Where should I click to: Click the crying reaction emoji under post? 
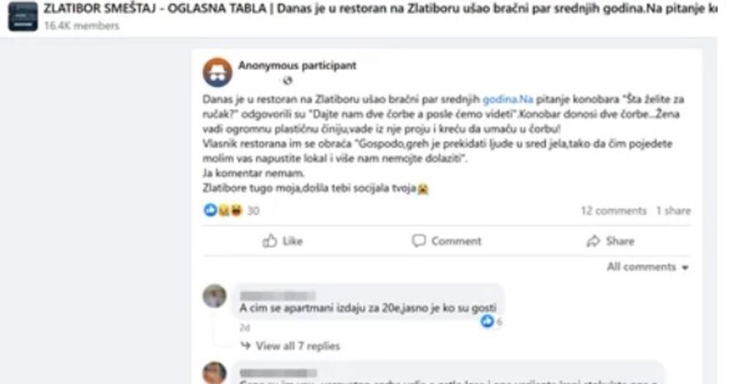(223, 211)
